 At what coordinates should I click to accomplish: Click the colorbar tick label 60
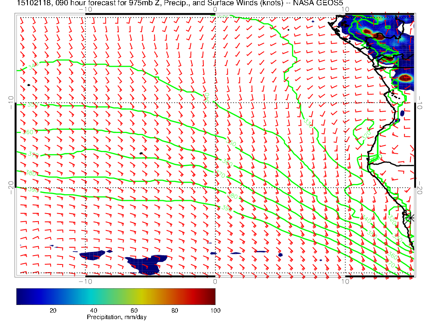(x=134, y=310)
